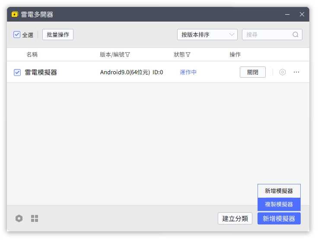Open the three-dot more options menu
Viewport: 318px width, 240px height.
(296, 72)
